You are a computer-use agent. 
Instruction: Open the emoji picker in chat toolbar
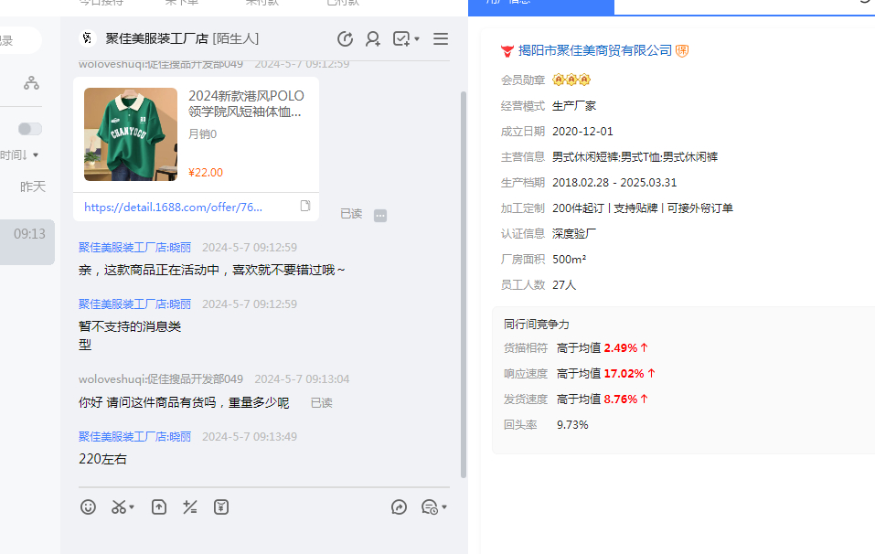88,506
